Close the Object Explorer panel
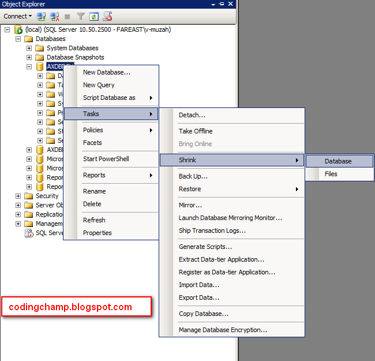 coord(231,4)
